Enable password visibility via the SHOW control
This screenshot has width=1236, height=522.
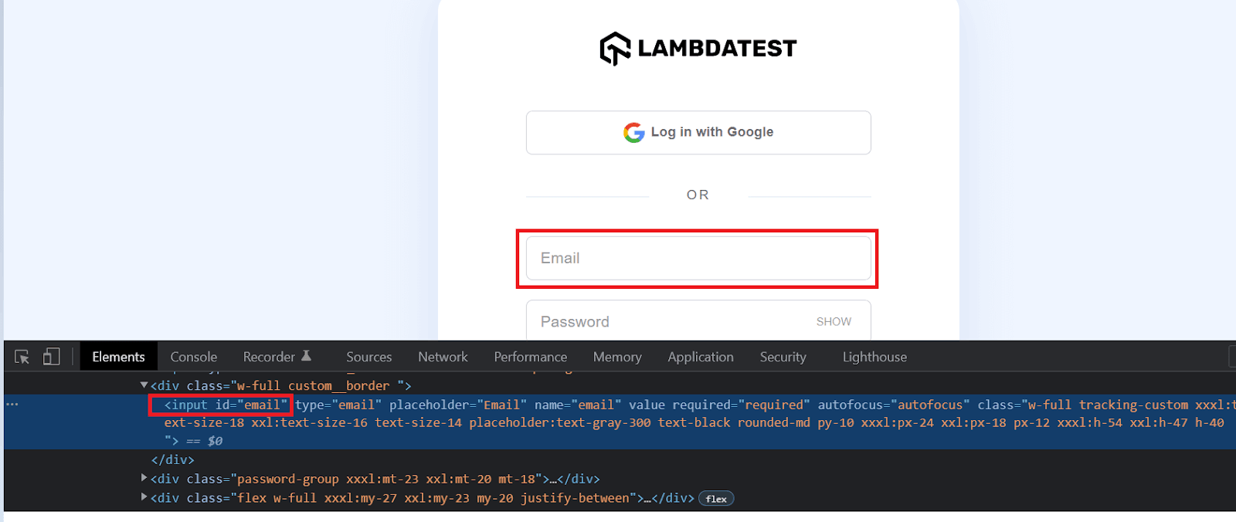pos(834,321)
